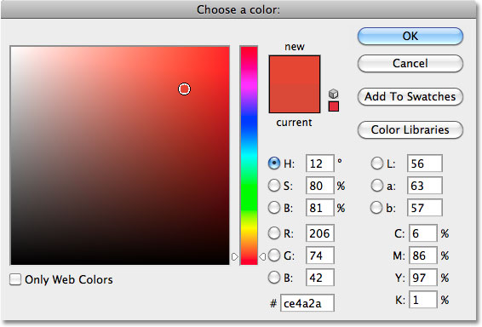This screenshot has width=482, height=327.
Task: Click the Lab b field showing 57
Action: point(425,208)
